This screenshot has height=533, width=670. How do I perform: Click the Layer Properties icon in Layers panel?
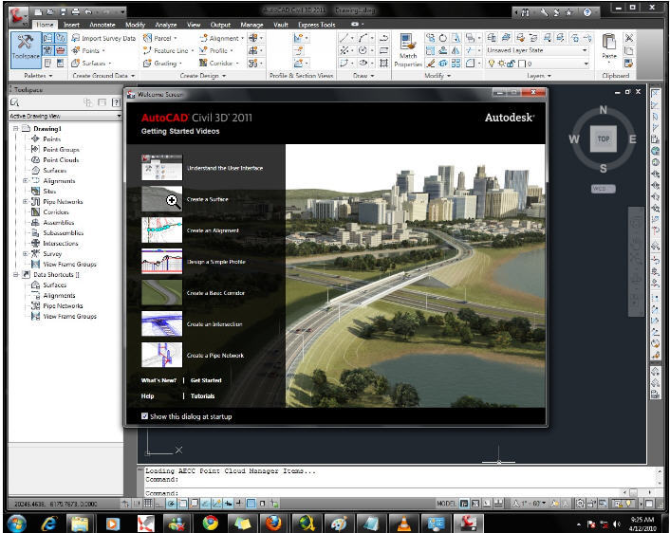tap(492, 38)
